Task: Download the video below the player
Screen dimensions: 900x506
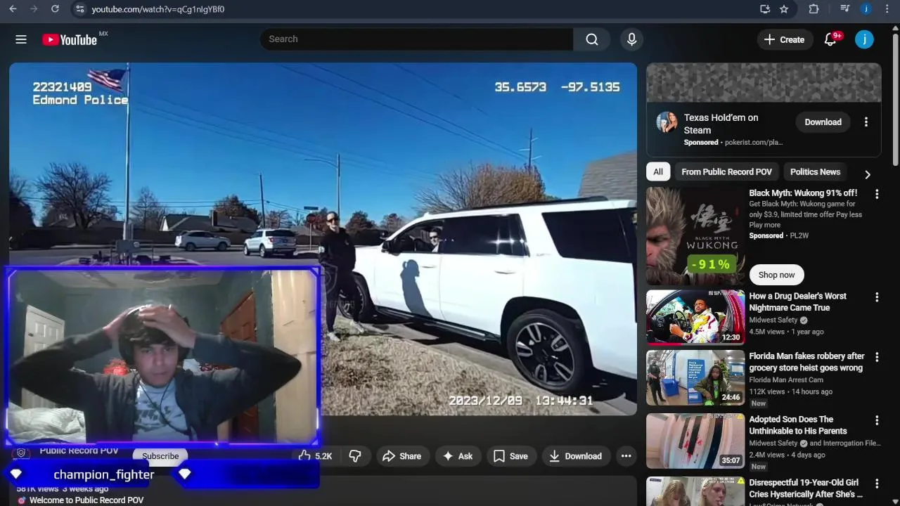Action: tap(575, 456)
